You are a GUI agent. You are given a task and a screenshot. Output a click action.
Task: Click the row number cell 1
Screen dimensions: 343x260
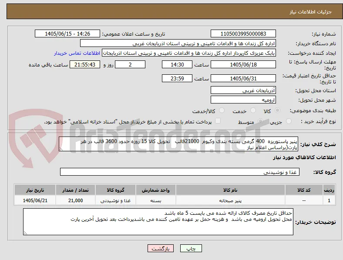(329, 200)
